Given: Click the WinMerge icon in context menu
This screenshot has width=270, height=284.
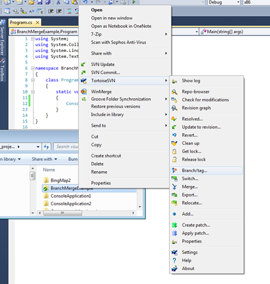Looking at the screenshot, I should 84,92.
